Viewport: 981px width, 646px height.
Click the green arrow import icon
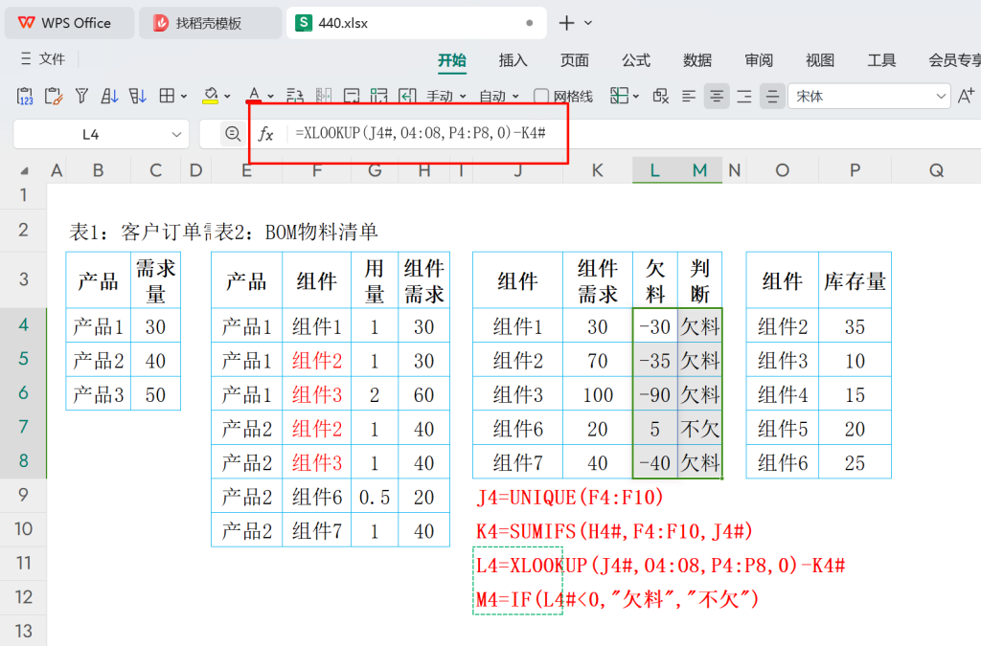(407, 97)
